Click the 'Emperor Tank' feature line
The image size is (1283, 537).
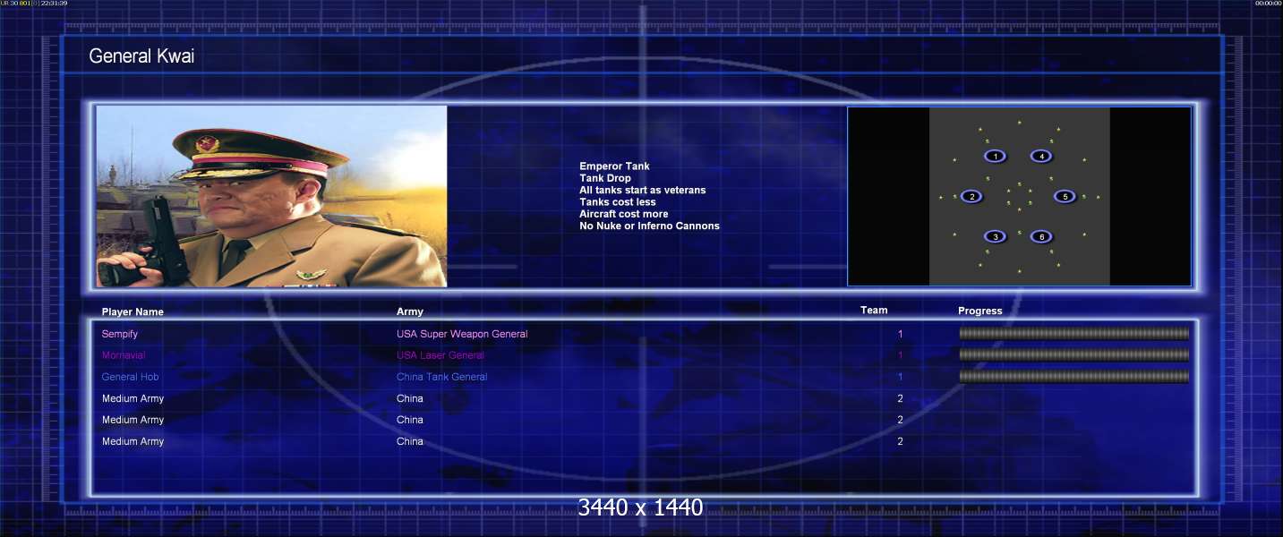coord(614,166)
